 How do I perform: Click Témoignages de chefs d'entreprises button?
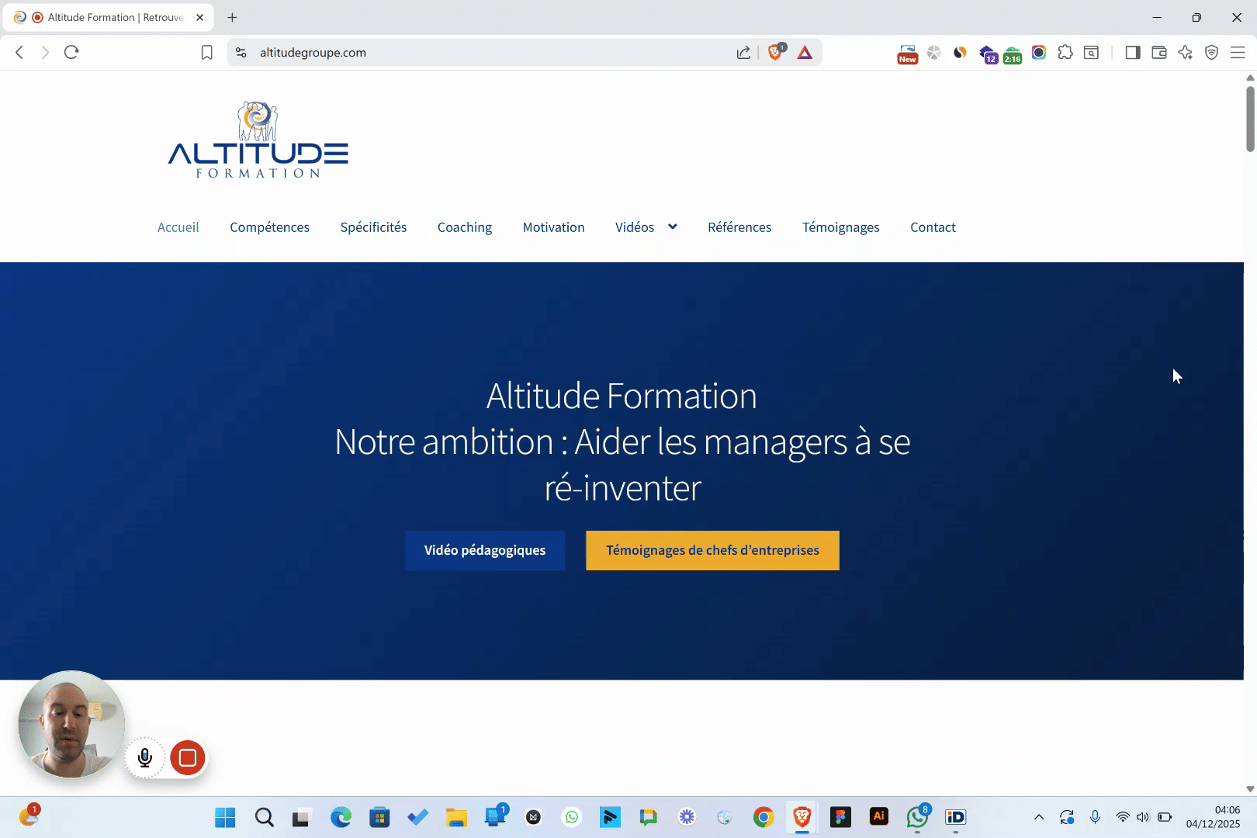pos(712,550)
